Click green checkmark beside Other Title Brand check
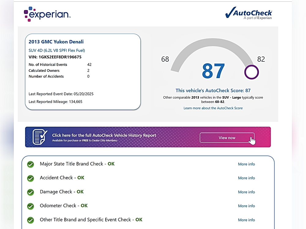 31,220
